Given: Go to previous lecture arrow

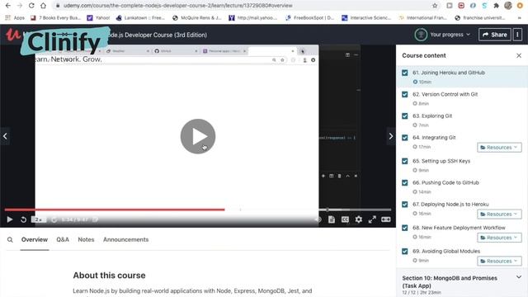Looking at the screenshot, I should click(x=5, y=136).
